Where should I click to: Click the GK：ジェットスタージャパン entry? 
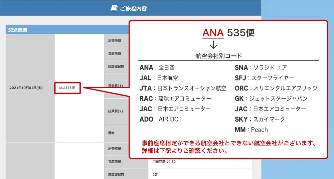point(271,99)
